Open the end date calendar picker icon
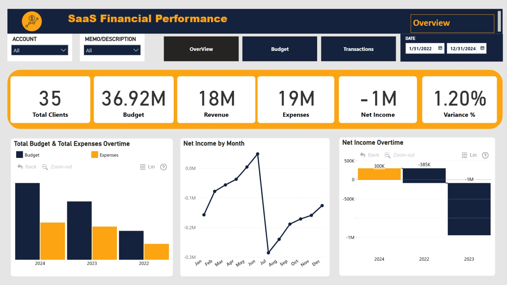This screenshot has height=285, width=507. tap(482, 48)
